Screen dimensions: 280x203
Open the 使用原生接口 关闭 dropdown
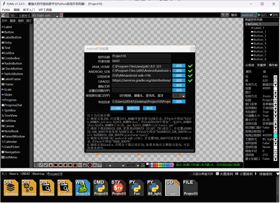tap(179, 96)
